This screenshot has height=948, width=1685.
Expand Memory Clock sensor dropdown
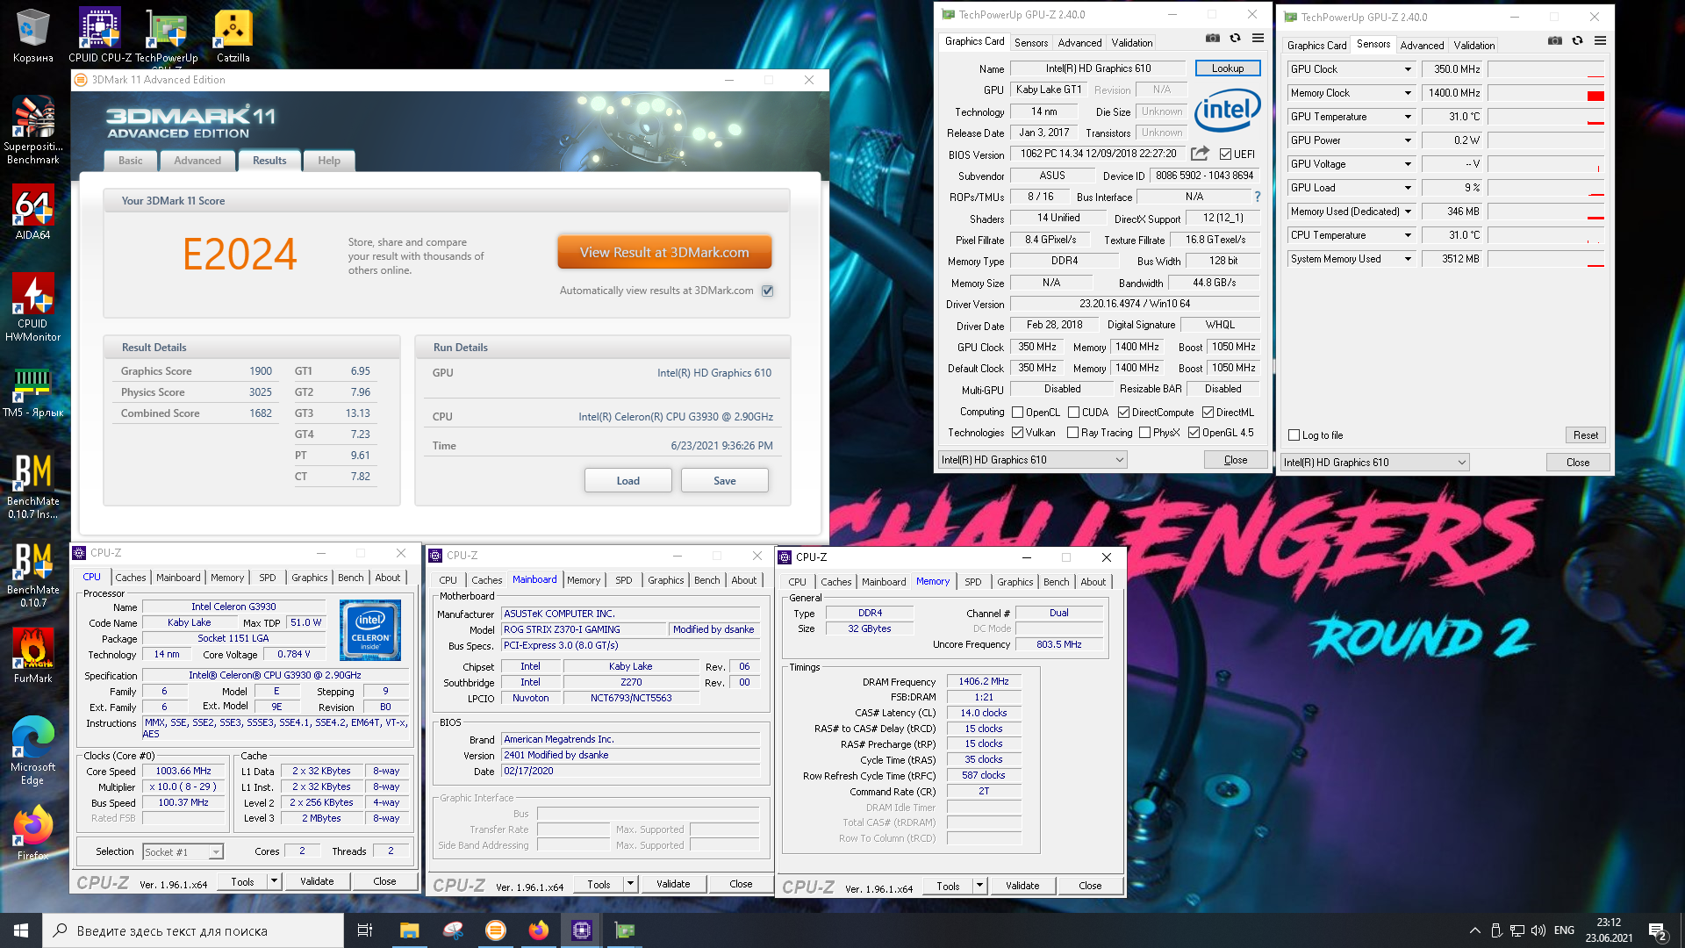pyautogui.click(x=1408, y=93)
